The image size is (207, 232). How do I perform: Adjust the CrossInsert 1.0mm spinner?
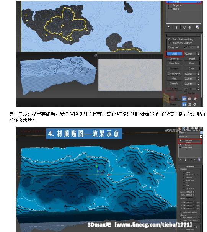click(x=198, y=74)
